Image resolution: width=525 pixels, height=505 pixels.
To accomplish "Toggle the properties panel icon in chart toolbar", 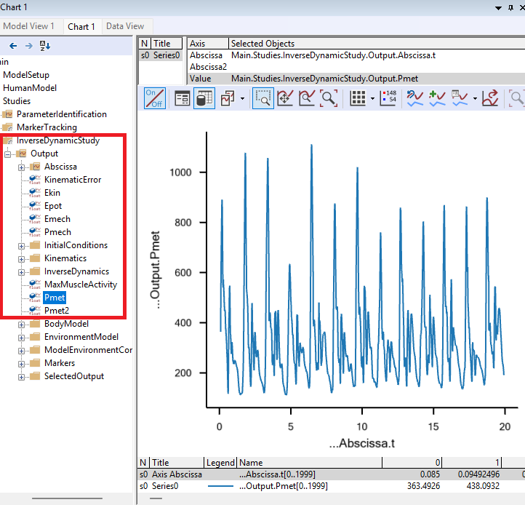I will pyautogui.click(x=183, y=98).
